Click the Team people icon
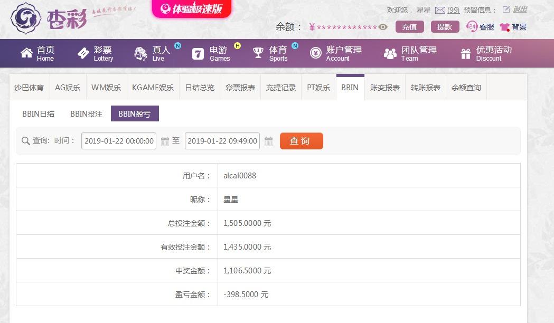This screenshot has width=554, height=323. coord(390,54)
